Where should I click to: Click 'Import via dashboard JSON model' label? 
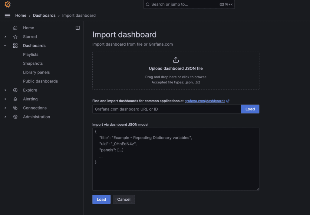[120, 125]
